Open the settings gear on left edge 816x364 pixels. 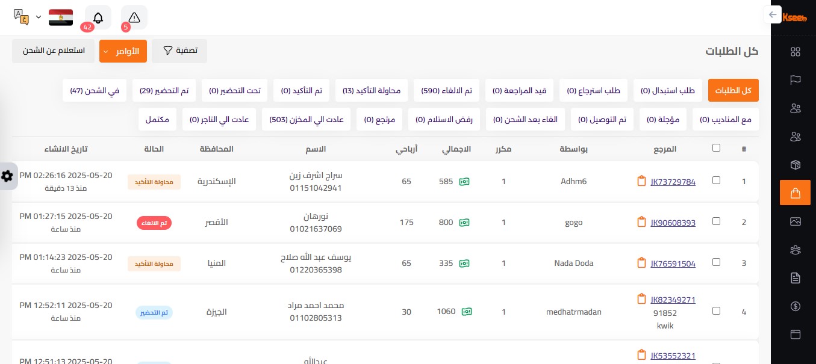(7, 176)
